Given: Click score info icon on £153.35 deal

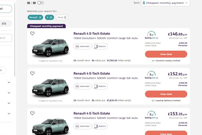Looking at the screenshot, I should 157,118.
